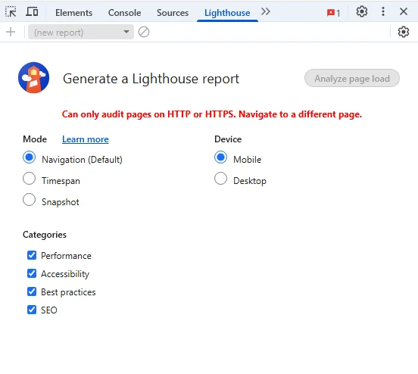Click the plus icon to add a new report
Screen dimensions: 418x374
(x=11, y=32)
